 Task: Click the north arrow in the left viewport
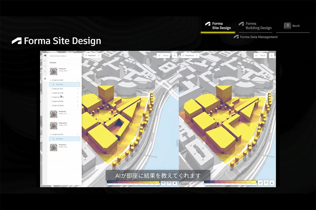pos(175,183)
